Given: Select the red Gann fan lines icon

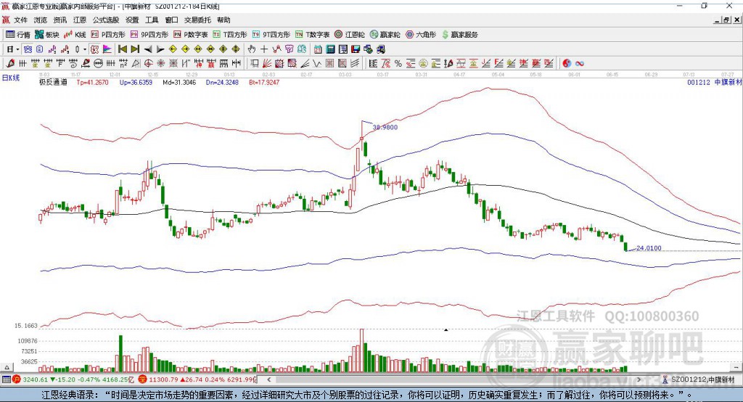Looking at the screenshot, I should [x=267, y=64].
